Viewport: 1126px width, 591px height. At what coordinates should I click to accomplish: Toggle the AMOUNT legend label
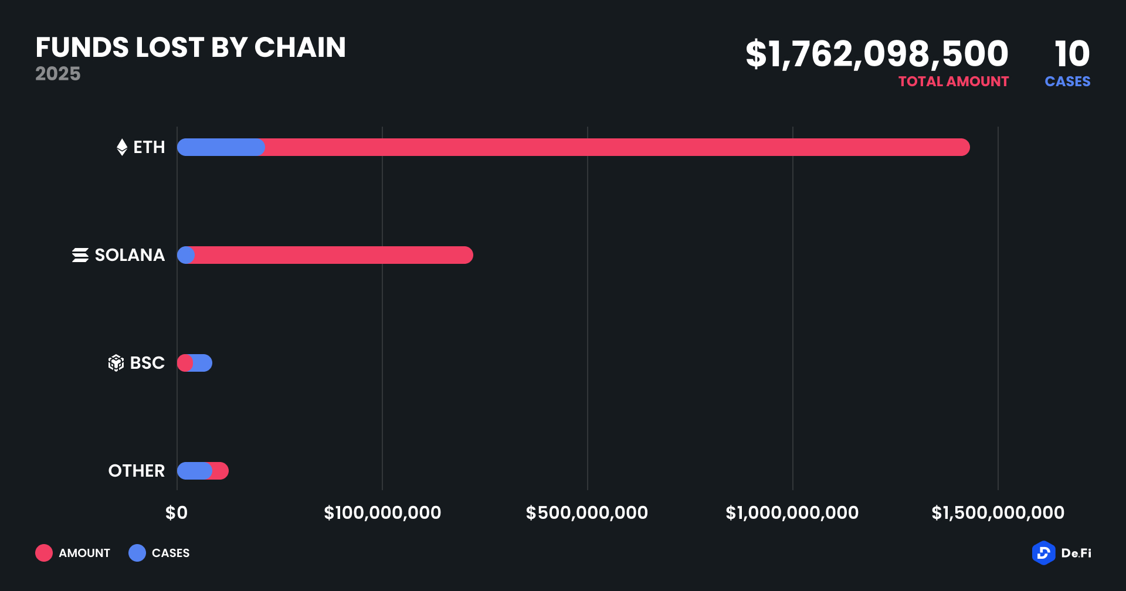pyautogui.click(x=84, y=553)
